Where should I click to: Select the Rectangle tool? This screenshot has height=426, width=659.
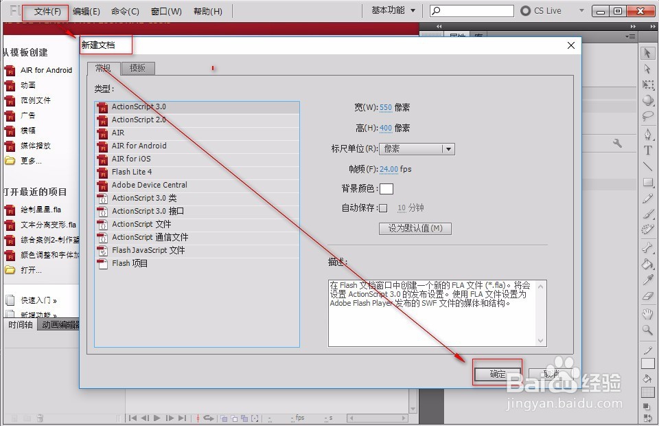(647, 182)
